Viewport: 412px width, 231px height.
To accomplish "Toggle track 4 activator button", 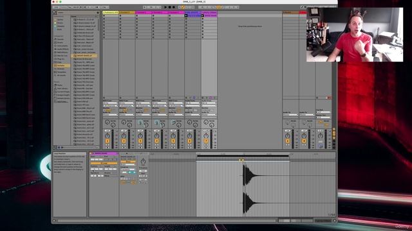I will pyautogui.click(x=156, y=141).
